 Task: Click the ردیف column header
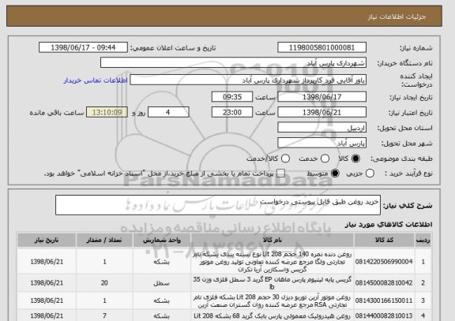pyautogui.click(x=423, y=241)
